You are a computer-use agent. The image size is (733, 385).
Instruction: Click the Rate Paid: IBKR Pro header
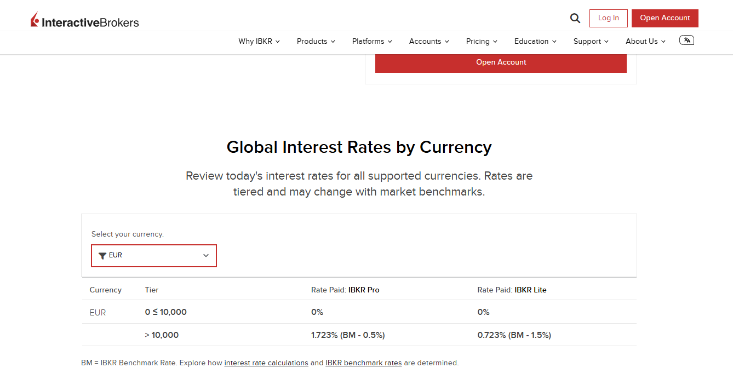click(345, 290)
